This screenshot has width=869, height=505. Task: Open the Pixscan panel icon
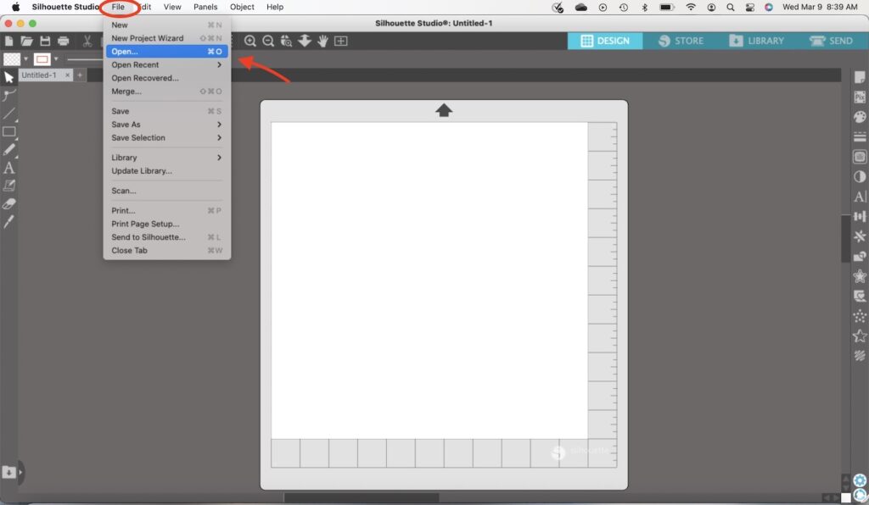click(860, 97)
